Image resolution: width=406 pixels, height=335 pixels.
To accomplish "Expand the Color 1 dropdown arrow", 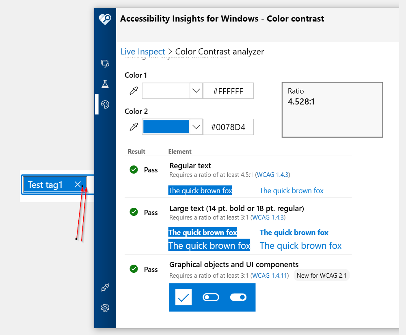I will point(196,91).
